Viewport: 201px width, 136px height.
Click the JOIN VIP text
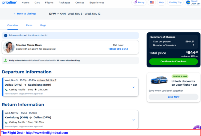(196, 4)
